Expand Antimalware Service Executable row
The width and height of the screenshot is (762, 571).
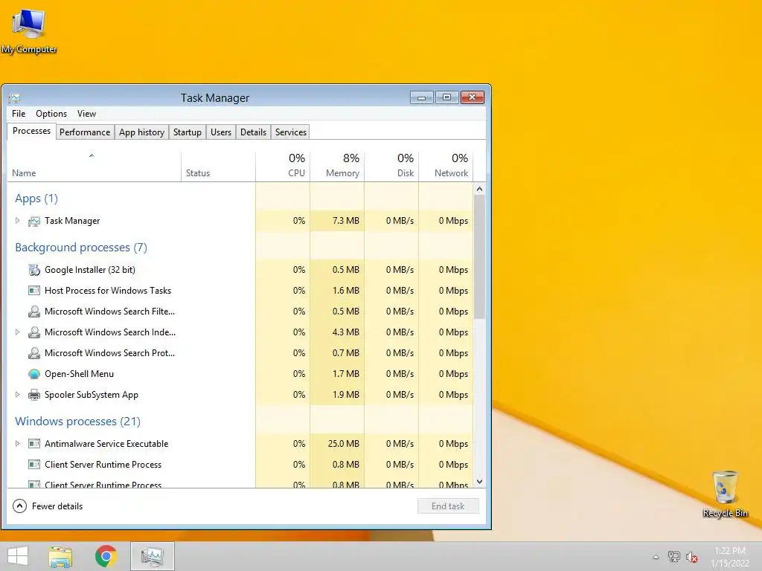click(18, 443)
